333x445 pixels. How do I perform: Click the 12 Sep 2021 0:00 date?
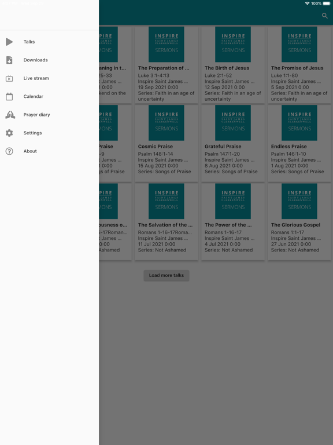(224, 87)
